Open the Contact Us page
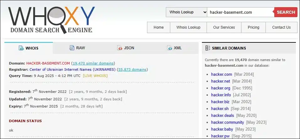300x139 pixels. point(282,27)
